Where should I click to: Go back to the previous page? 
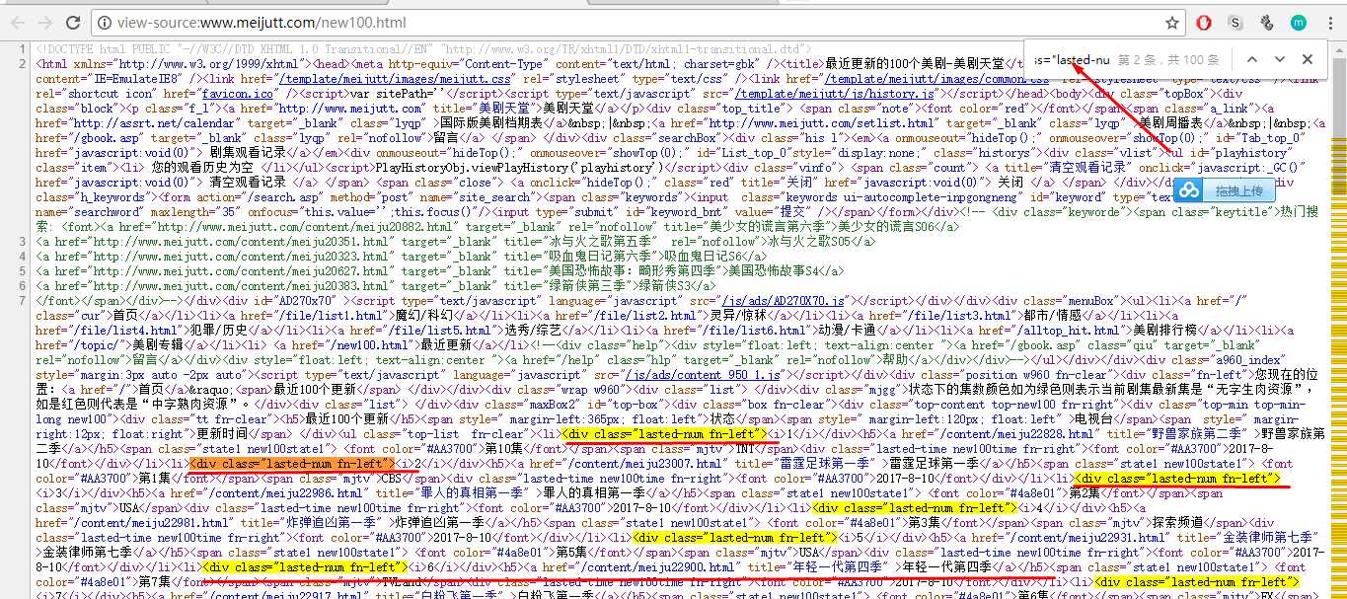click(x=17, y=22)
